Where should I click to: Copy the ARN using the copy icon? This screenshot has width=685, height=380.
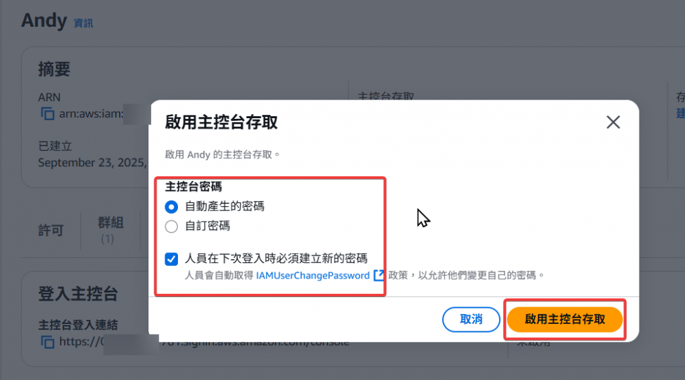(47, 114)
